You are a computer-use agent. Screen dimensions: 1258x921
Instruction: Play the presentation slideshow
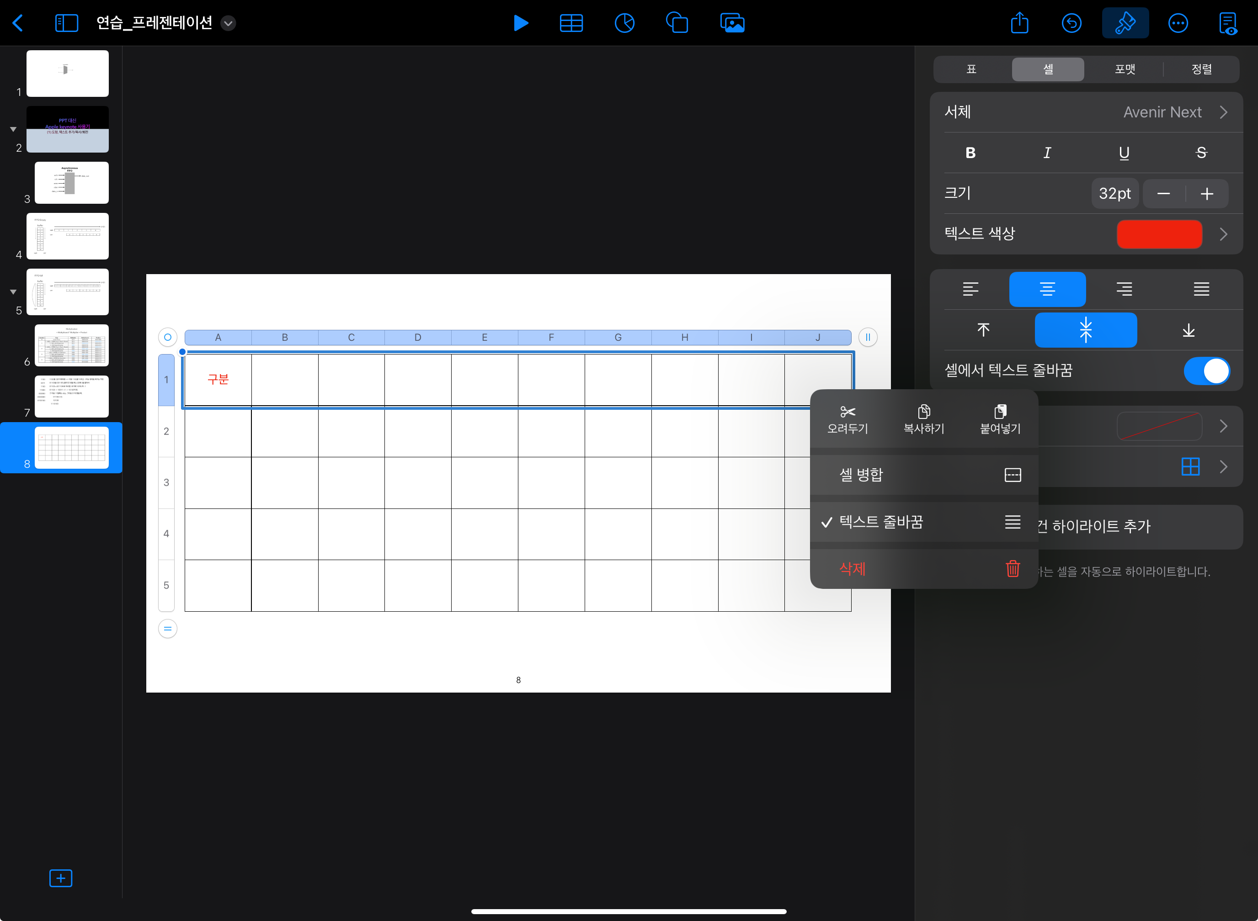coord(521,23)
